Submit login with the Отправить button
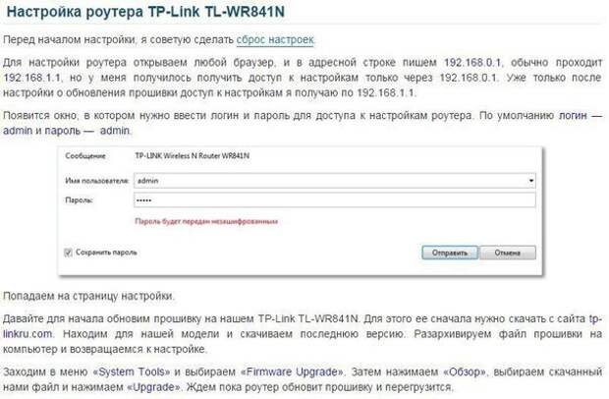 [450, 253]
